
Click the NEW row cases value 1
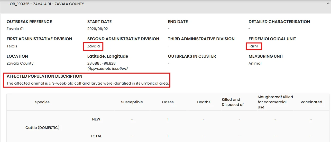click(168, 119)
